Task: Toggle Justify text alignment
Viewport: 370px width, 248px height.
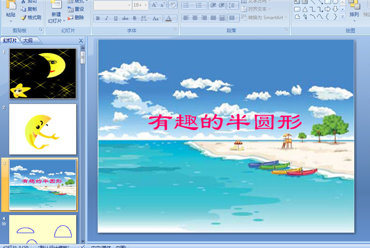Action: pyautogui.click(x=213, y=18)
